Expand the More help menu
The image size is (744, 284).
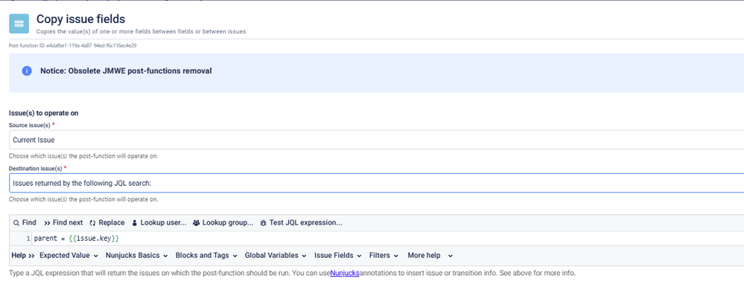pyautogui.click(x=430, y=256)
